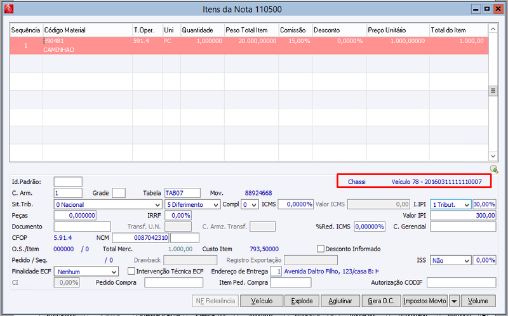Image resolution: width=508 pixels, height=316 pixels.
Task: Click the magnifier search icon below grid
Action: (x=494, y=169)
